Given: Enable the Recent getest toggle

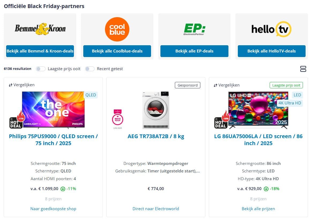Looking at the screenshot, I should pos(90,69).
